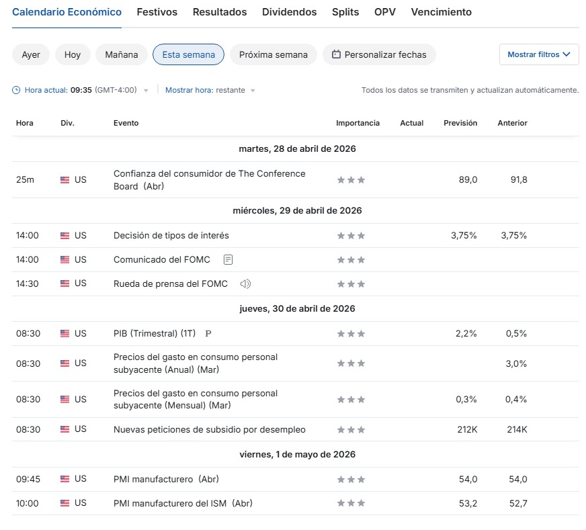Click the 214K previous value
This screenshot has height=530, width=586.
tap(517, 429)
